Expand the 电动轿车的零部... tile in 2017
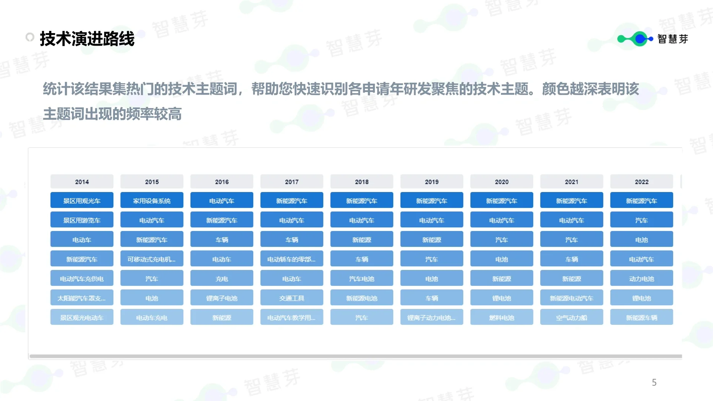The width and height of the screenshot is (713, 401). 292,258
